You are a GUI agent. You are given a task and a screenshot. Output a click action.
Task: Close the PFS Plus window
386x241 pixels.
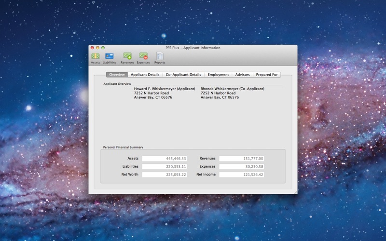pyautogui.click(x=92, y=48)
